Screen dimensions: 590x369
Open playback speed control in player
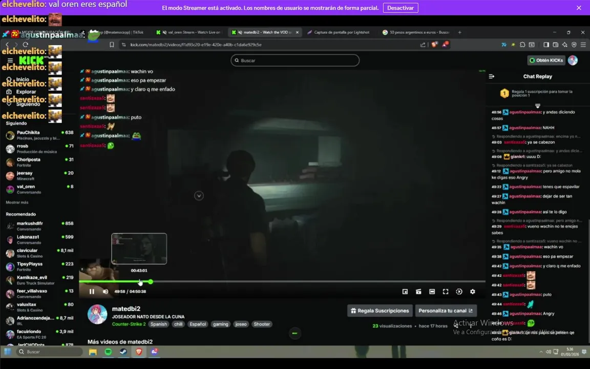(459, 292)
